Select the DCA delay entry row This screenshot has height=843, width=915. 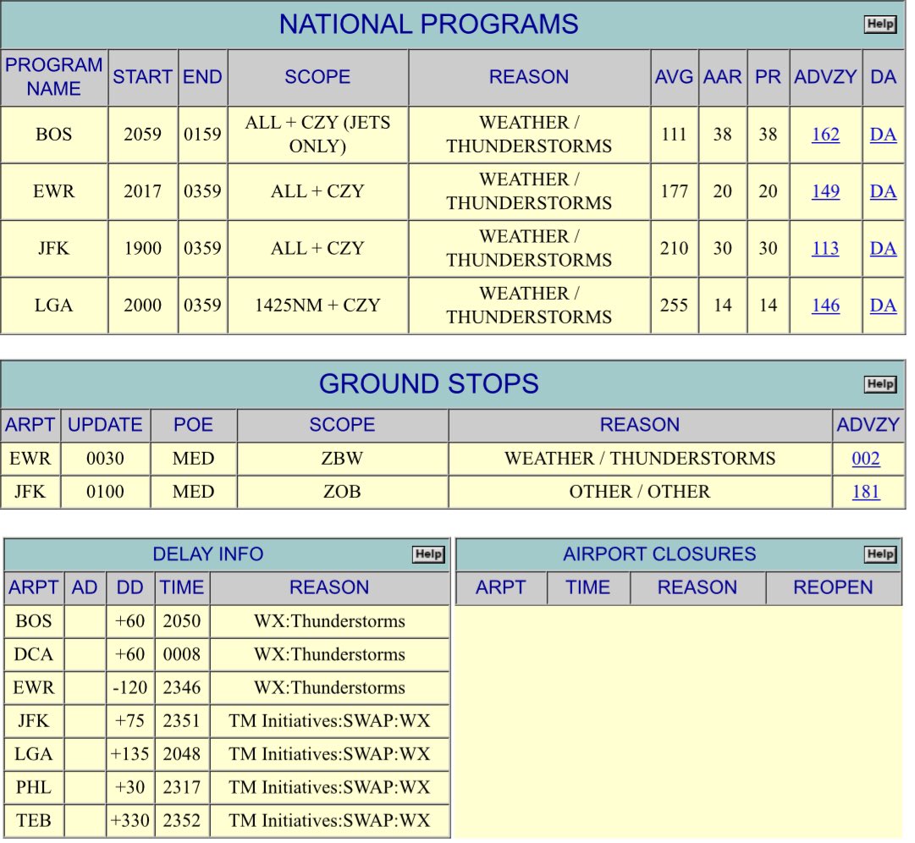[224, 654]
